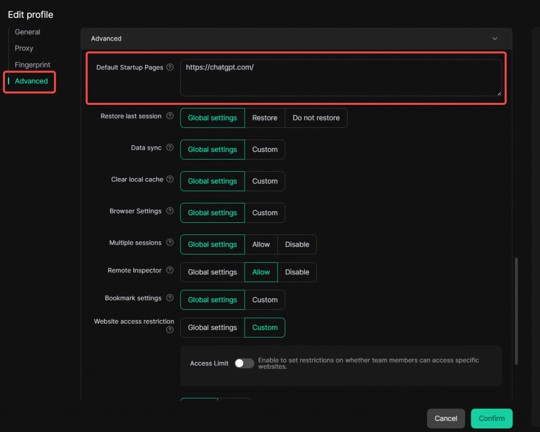This screenshot has height=432, width=540.
Task: Go to the Fingerprint section
Action: tap(32, 65)
